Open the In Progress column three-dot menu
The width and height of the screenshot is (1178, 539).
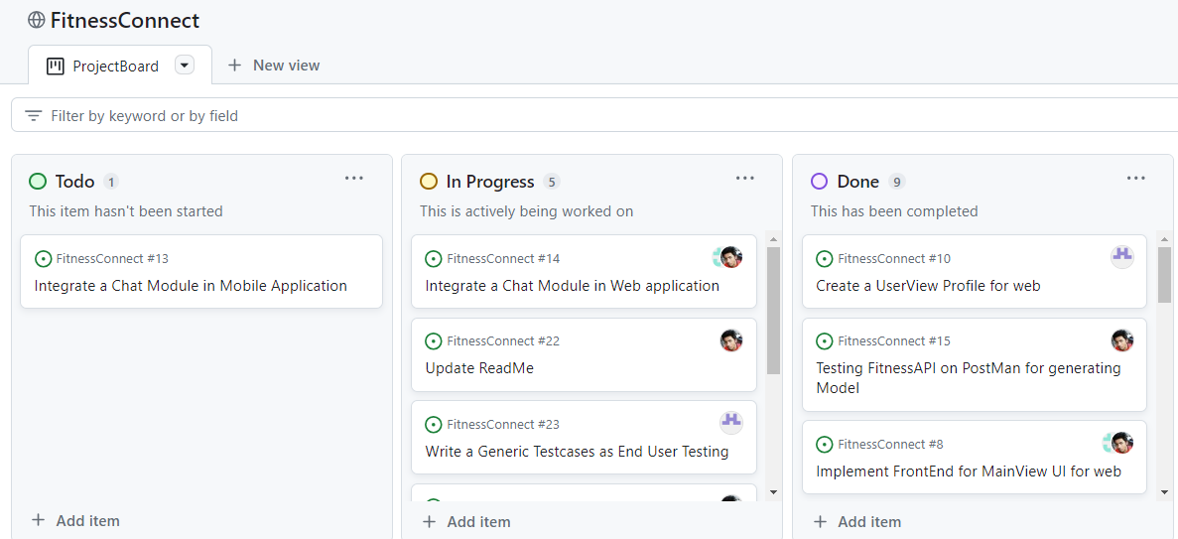744,178
